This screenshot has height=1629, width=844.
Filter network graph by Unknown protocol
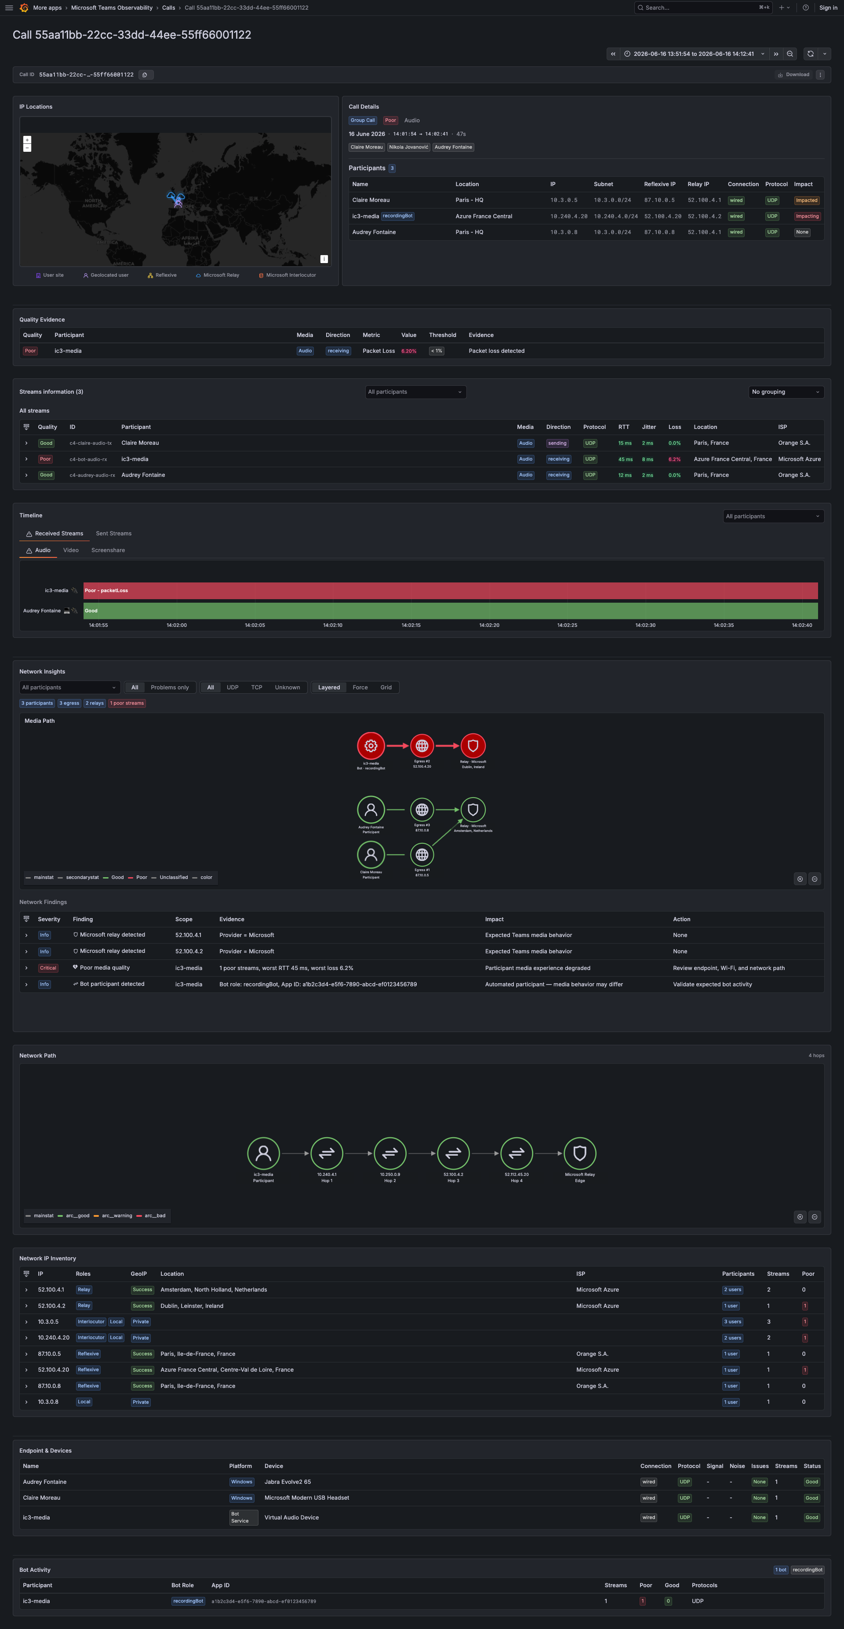[x=287, y=688]
